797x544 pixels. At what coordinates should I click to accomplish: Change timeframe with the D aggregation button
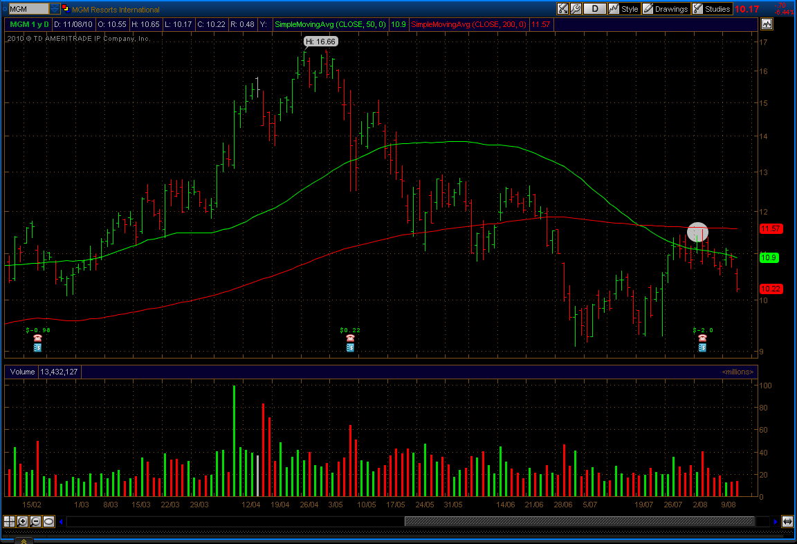(595, 8)
